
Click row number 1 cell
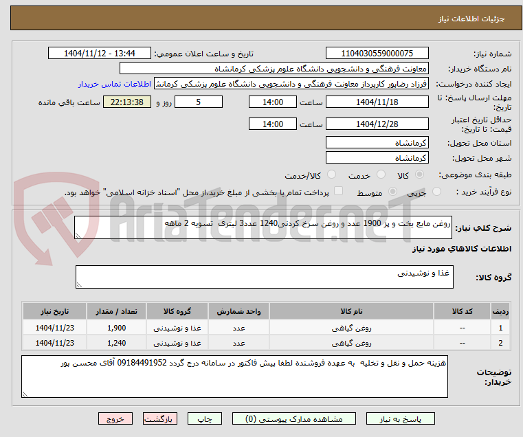[x=500, y=328]
